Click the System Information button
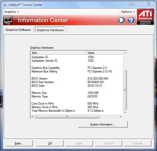This screenshot has width=157, height=151. point(103,124)
